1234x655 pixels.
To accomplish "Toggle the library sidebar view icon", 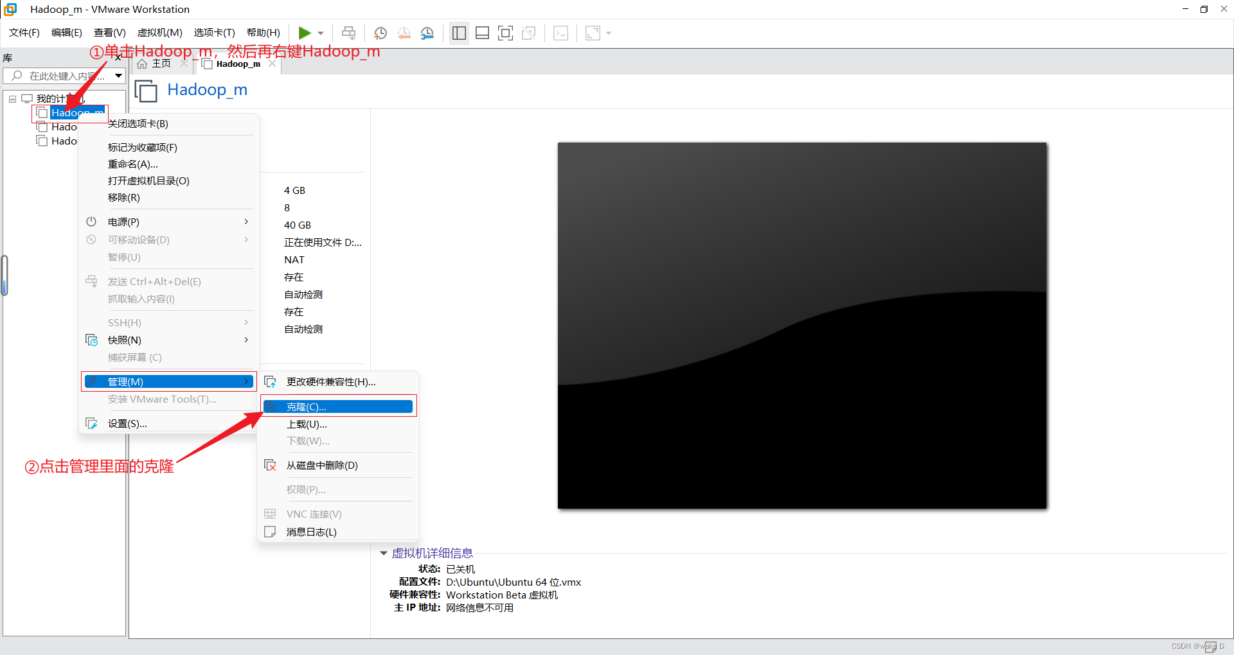I will [459, 33].
